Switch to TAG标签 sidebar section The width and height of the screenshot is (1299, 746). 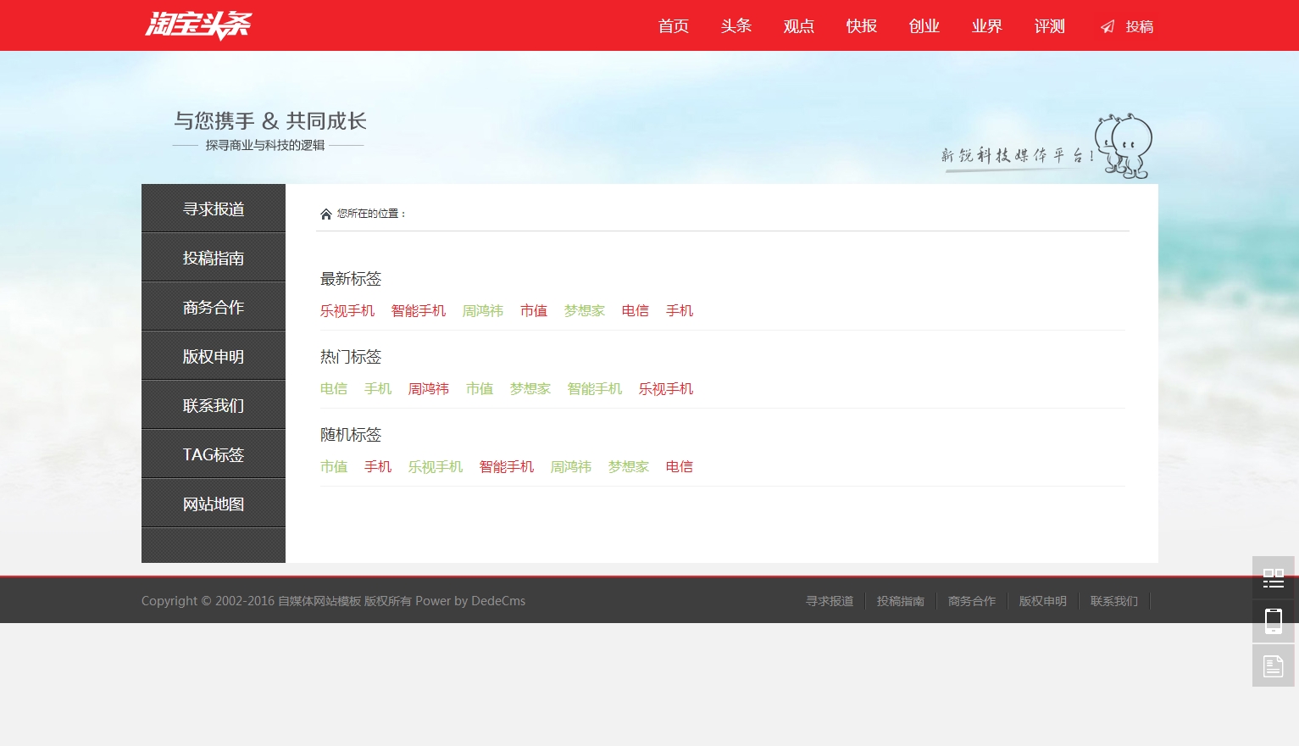pos(214,455)
